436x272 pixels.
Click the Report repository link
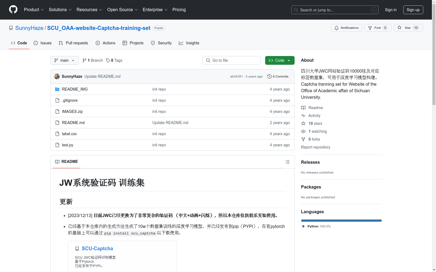(x=316, y=147)
